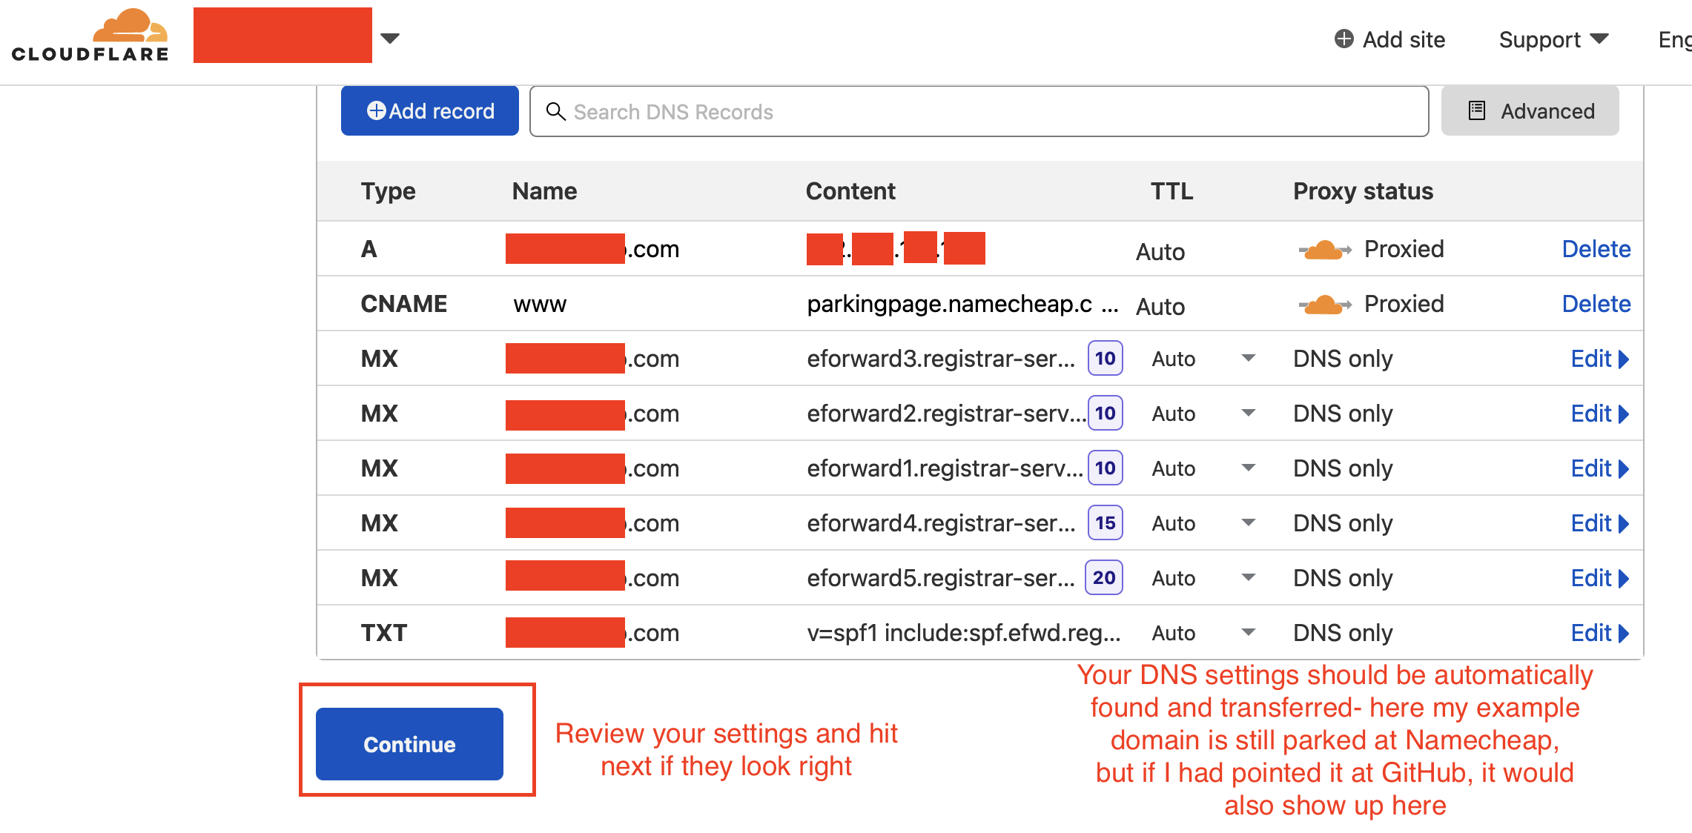Open the TTL dropdown for the eforward3 MX record

(x=1249, y=359)
